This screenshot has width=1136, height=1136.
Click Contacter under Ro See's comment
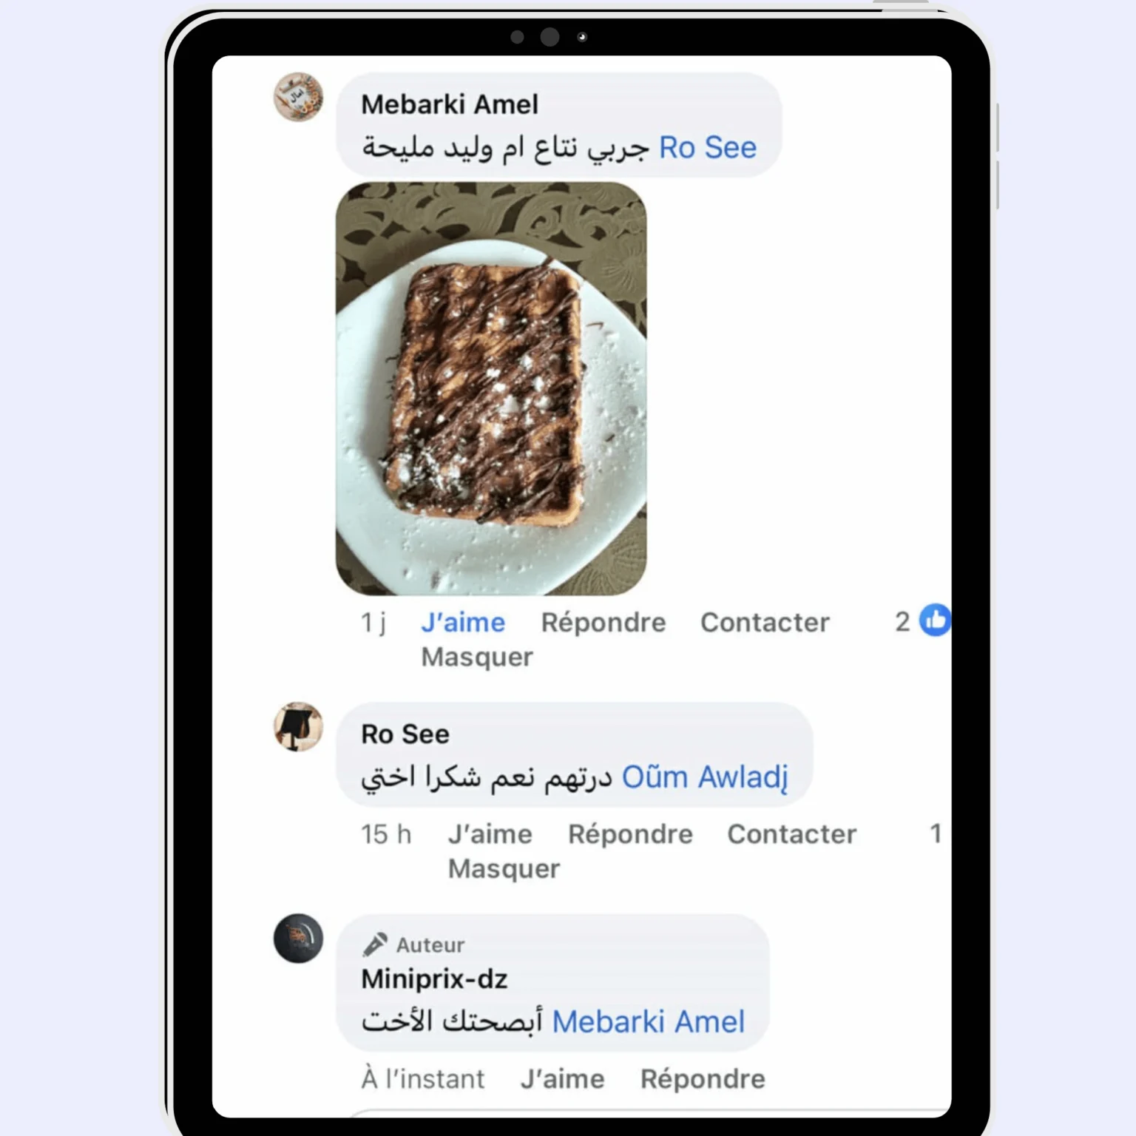coord(792,834)
